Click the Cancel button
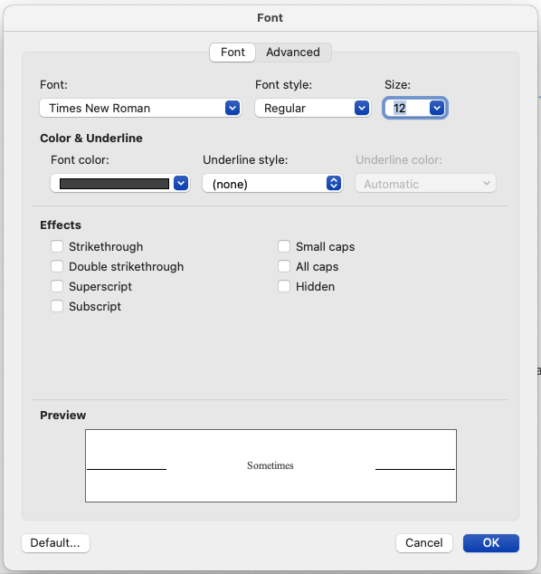 (x=424, y=543)
